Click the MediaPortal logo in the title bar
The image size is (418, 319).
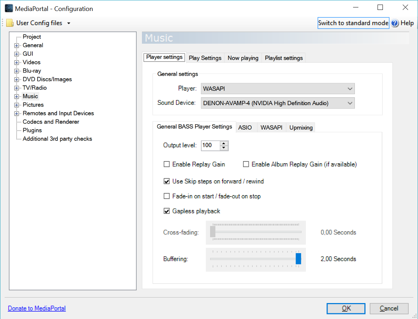pyautogui.click(x=8, y=7)
